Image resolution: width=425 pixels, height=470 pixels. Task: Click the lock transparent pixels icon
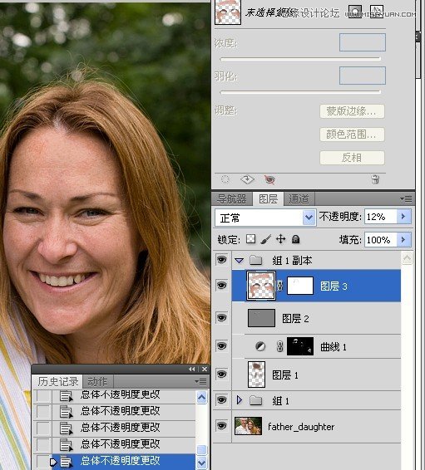click(250, 239)
